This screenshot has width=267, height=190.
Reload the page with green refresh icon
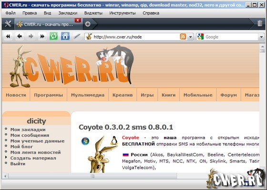pos(53,36)
